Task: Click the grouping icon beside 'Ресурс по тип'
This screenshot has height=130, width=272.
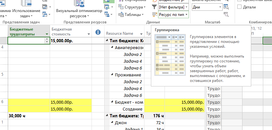Action: pos(154,15)
